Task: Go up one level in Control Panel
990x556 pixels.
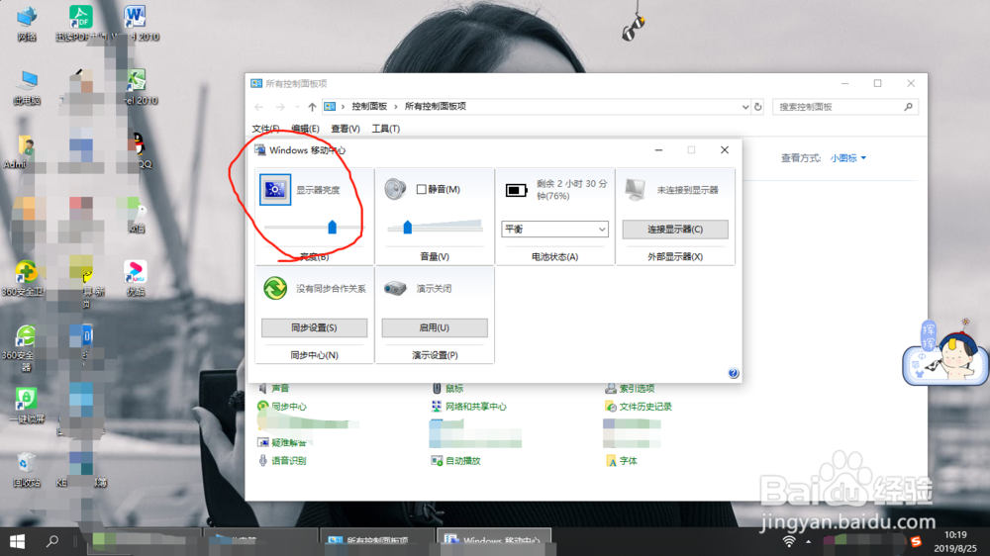Action: point(312,107)
